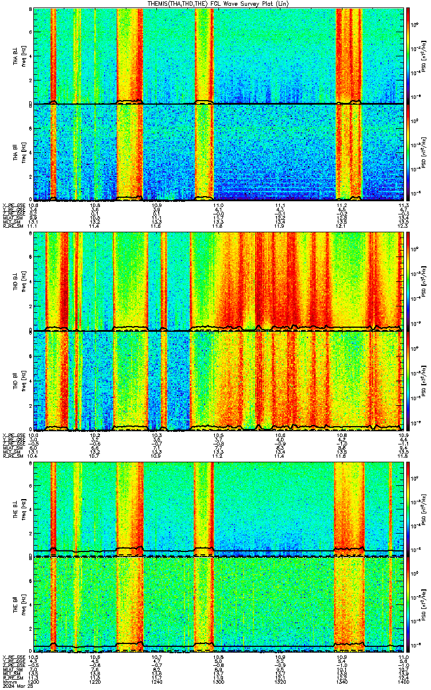
Task: Click the PSD color bar beside THA B-parallel
Action: [x=408, y=152]
